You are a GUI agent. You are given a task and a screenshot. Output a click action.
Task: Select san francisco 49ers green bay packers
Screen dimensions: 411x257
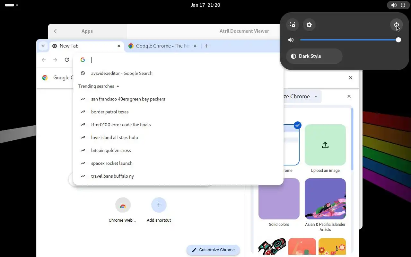[x=178, y=99]
